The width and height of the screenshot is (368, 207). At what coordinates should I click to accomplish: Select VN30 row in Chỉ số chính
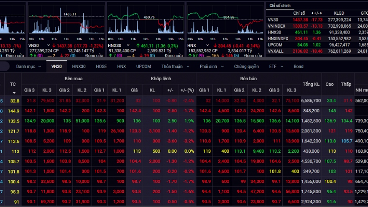coord(317,20)
